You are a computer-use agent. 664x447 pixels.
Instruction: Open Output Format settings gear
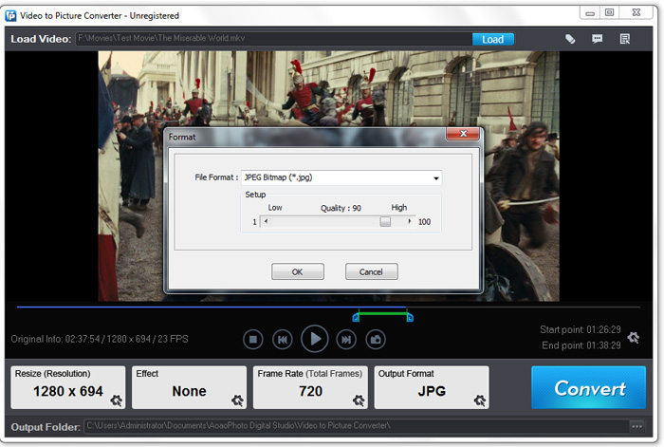(480, 400)
